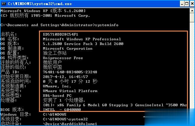Minimize the cmd.exe window
The image size is (195, 126).
[x=182, y=4]
